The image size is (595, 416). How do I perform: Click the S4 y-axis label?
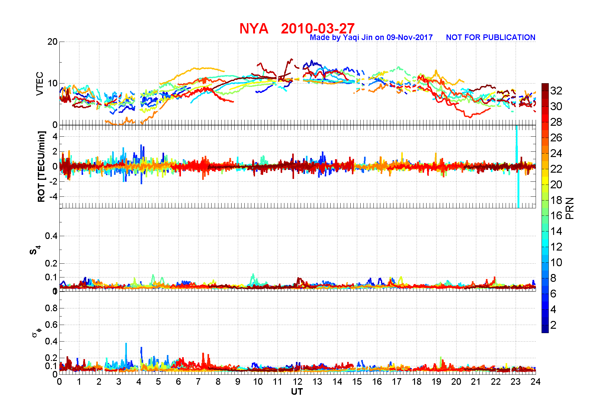pyautogui.click(x=35, y=251)
